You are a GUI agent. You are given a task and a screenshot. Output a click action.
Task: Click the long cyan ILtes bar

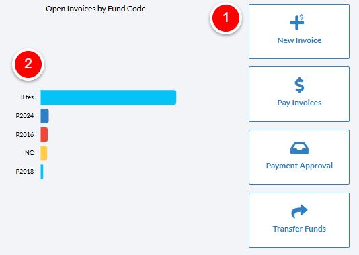click(x=108, y=97)
